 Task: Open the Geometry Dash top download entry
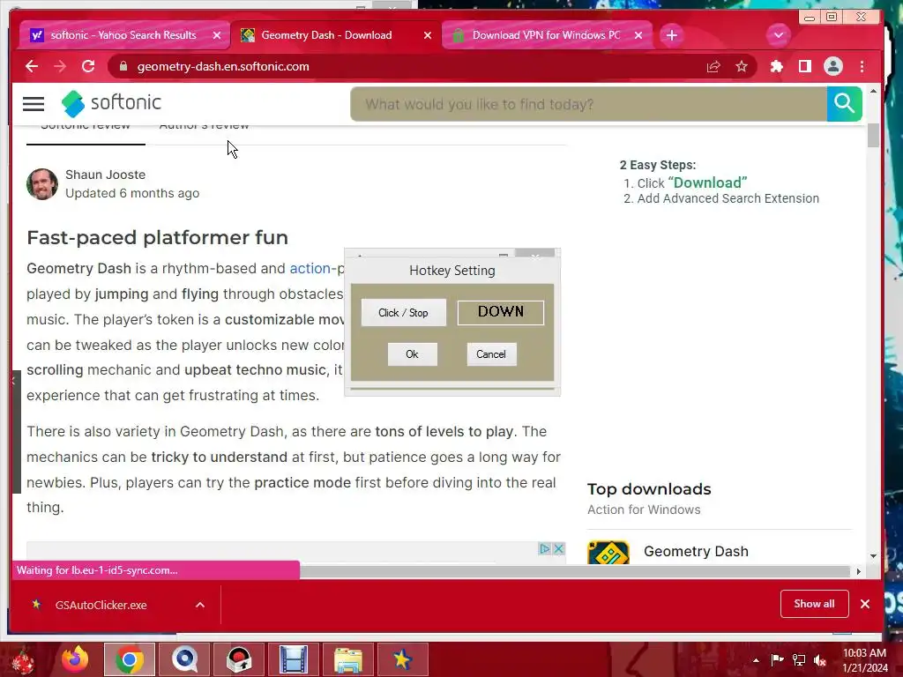point(696,551)
